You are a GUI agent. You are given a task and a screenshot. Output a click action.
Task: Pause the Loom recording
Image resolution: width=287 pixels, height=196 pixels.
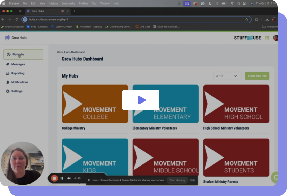[x=62, y=178]
